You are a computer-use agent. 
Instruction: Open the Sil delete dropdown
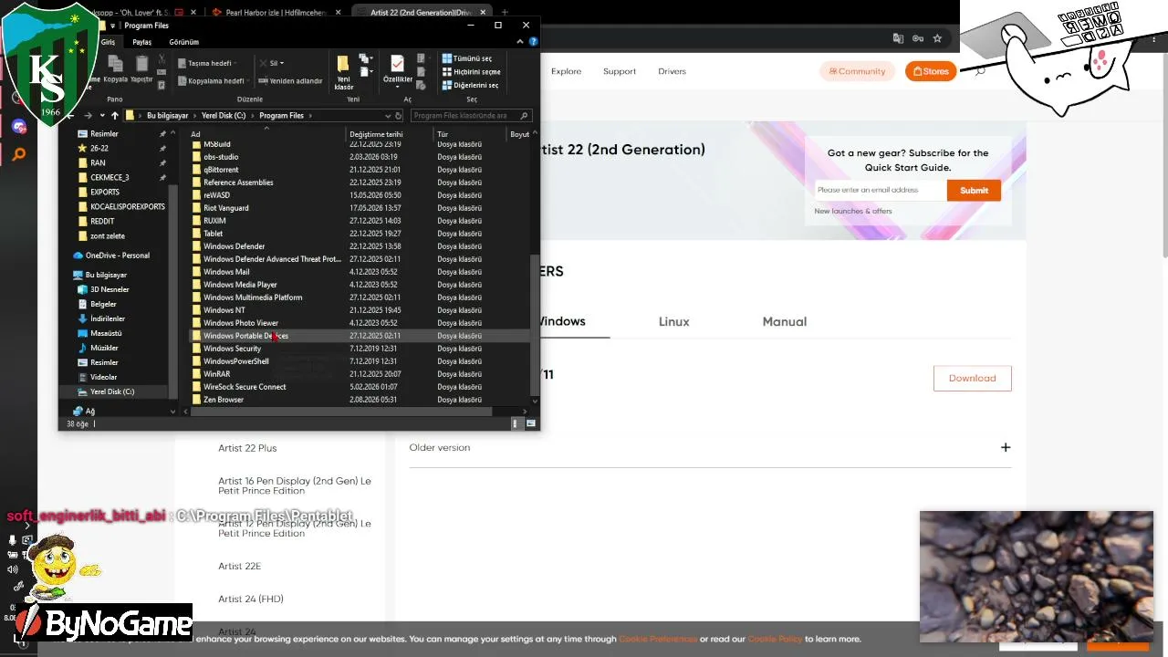tap(273, 63)
